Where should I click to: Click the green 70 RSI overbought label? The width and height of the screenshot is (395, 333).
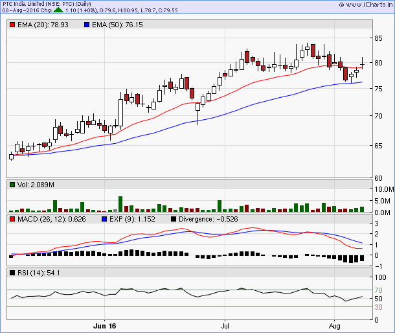[378, 290]
